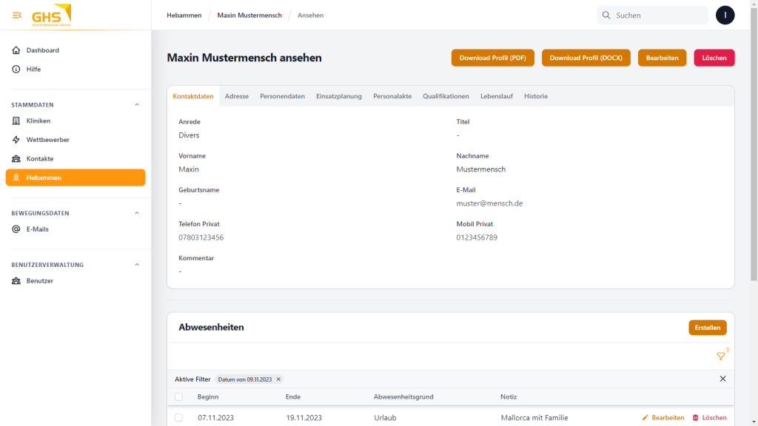The width and height of the screenshot is (758, 426).
Task: Click the Wettbewerber lightning icon
Action: [x=16, y=140]
